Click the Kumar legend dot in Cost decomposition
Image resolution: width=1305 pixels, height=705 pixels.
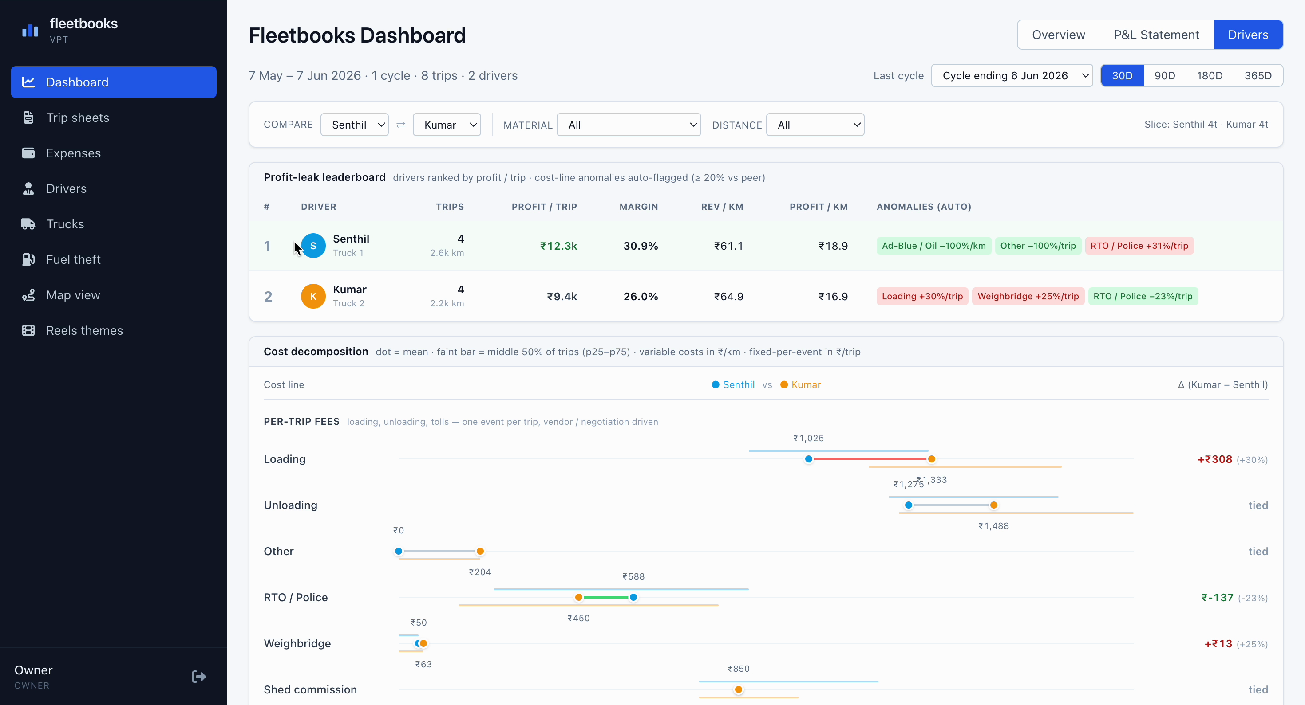click(x=784, y=384)
